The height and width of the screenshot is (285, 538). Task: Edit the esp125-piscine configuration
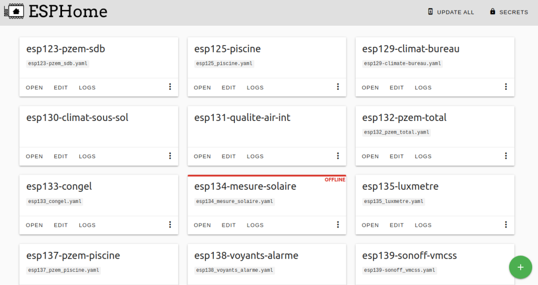click(229, 88)
